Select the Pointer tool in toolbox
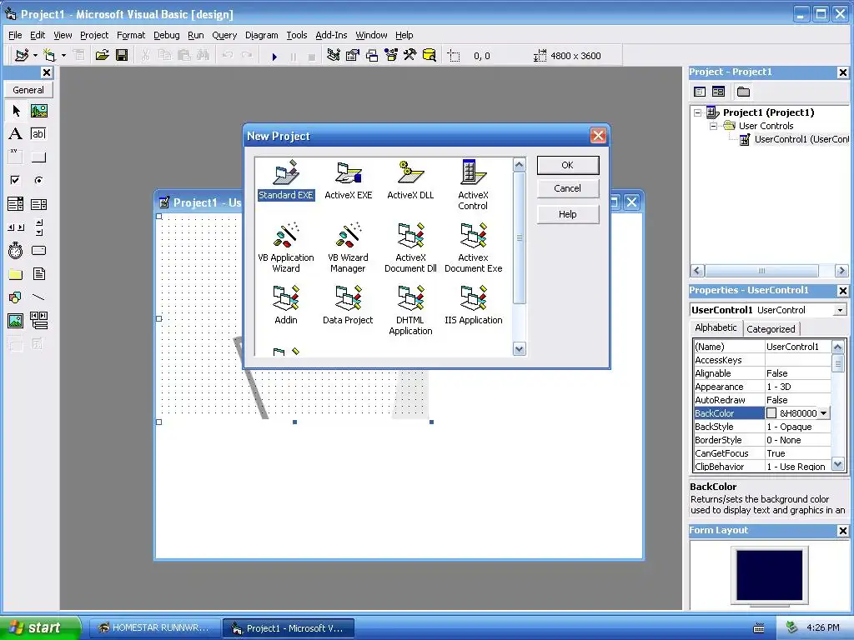The width and height of the screenshot is (854, 640). 16,111
